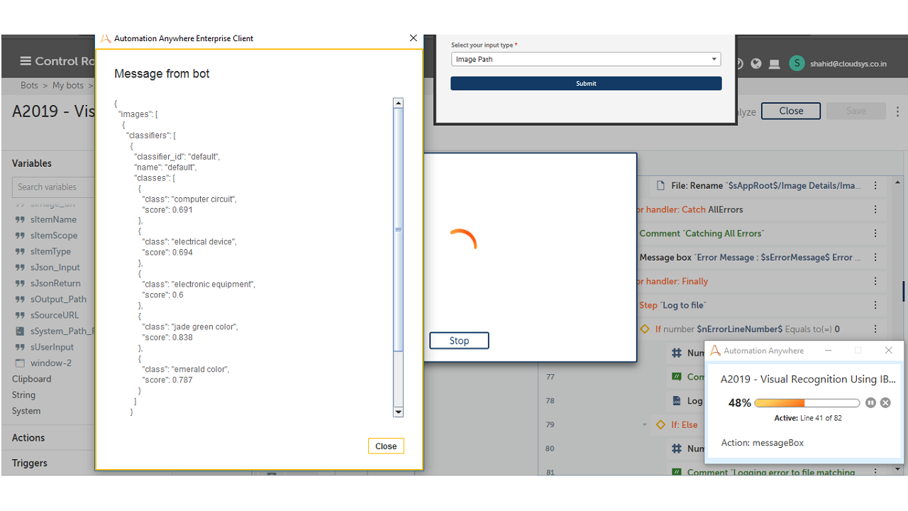Click the window icon beside window-2 variable
Screen dimensions: 908x511
click(20, 363)
